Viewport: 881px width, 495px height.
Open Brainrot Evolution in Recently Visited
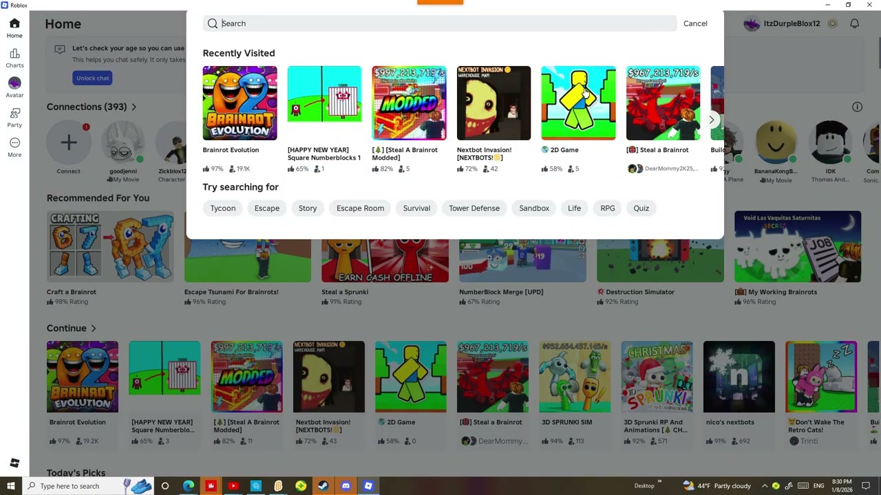(240, 103)
